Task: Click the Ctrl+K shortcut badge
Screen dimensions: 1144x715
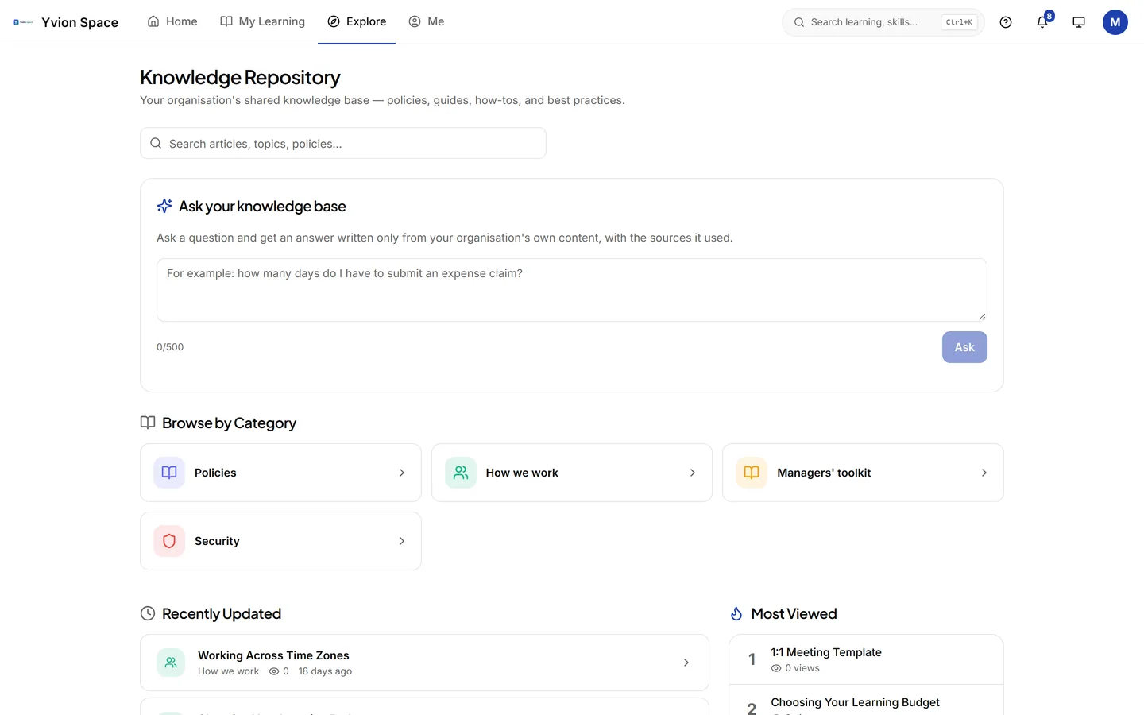Action: [x=959, y=22]
